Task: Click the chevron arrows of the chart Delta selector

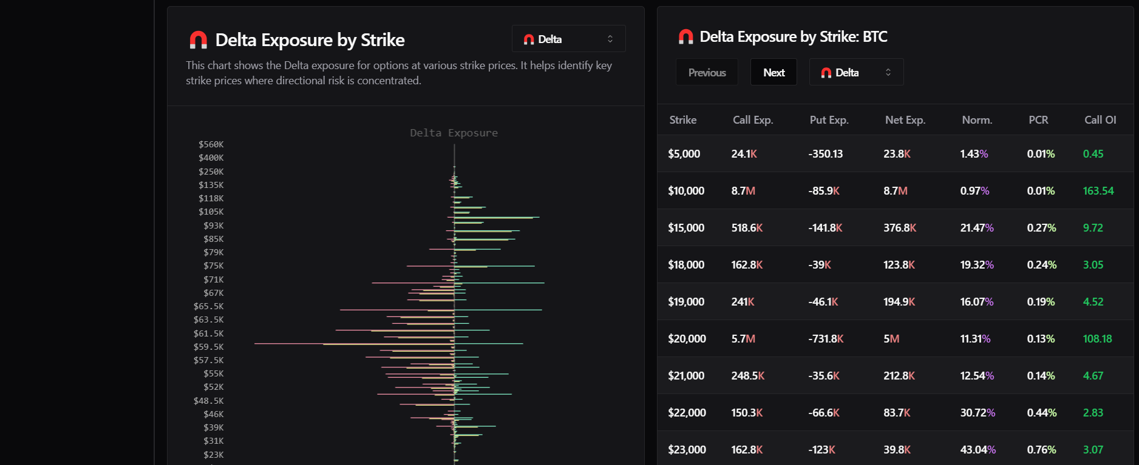Action: [x=610, y=39]
